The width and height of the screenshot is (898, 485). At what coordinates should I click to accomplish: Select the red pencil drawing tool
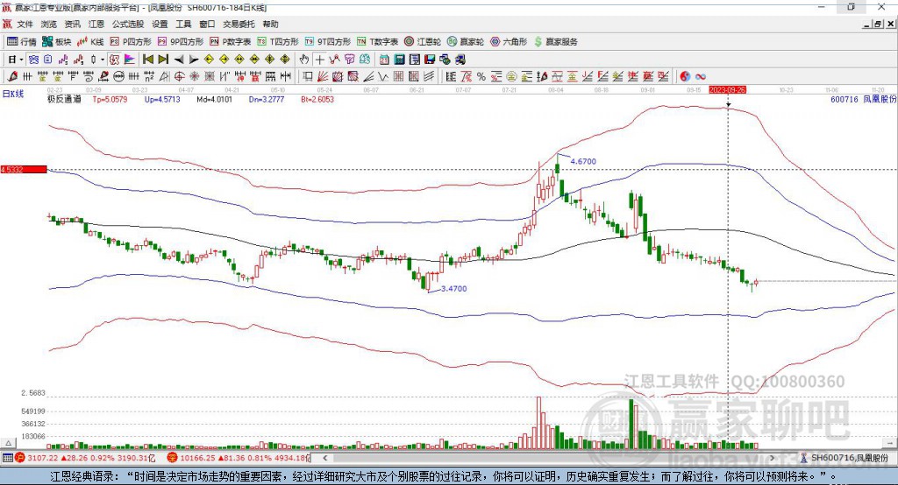click(12, 76)
